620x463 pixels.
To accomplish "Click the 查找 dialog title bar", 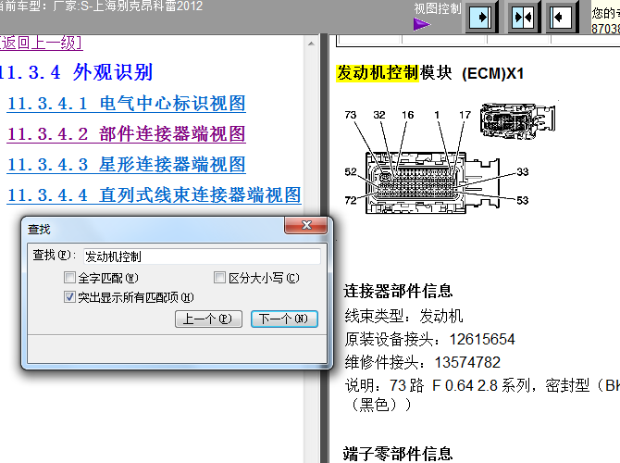I will (155, 229).
